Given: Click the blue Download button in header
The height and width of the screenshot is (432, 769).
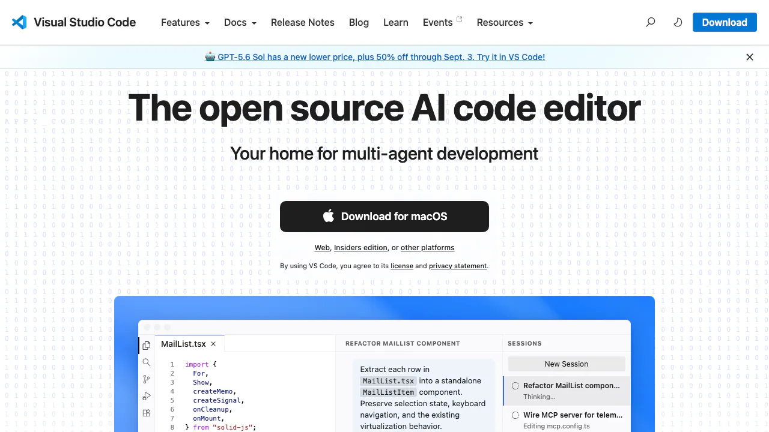Looking at the screenshot, I should 725,22.
